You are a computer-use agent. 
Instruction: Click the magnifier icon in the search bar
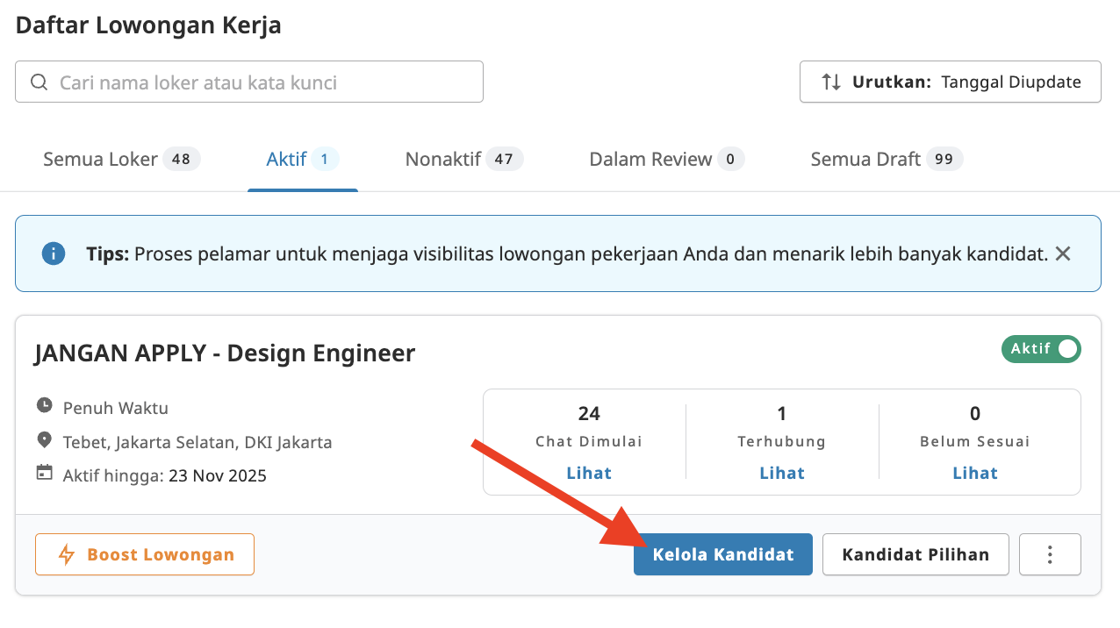(x=39, y=81)
